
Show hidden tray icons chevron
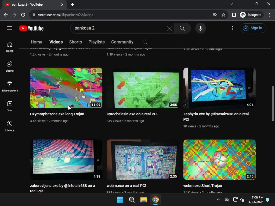point(218,200)
